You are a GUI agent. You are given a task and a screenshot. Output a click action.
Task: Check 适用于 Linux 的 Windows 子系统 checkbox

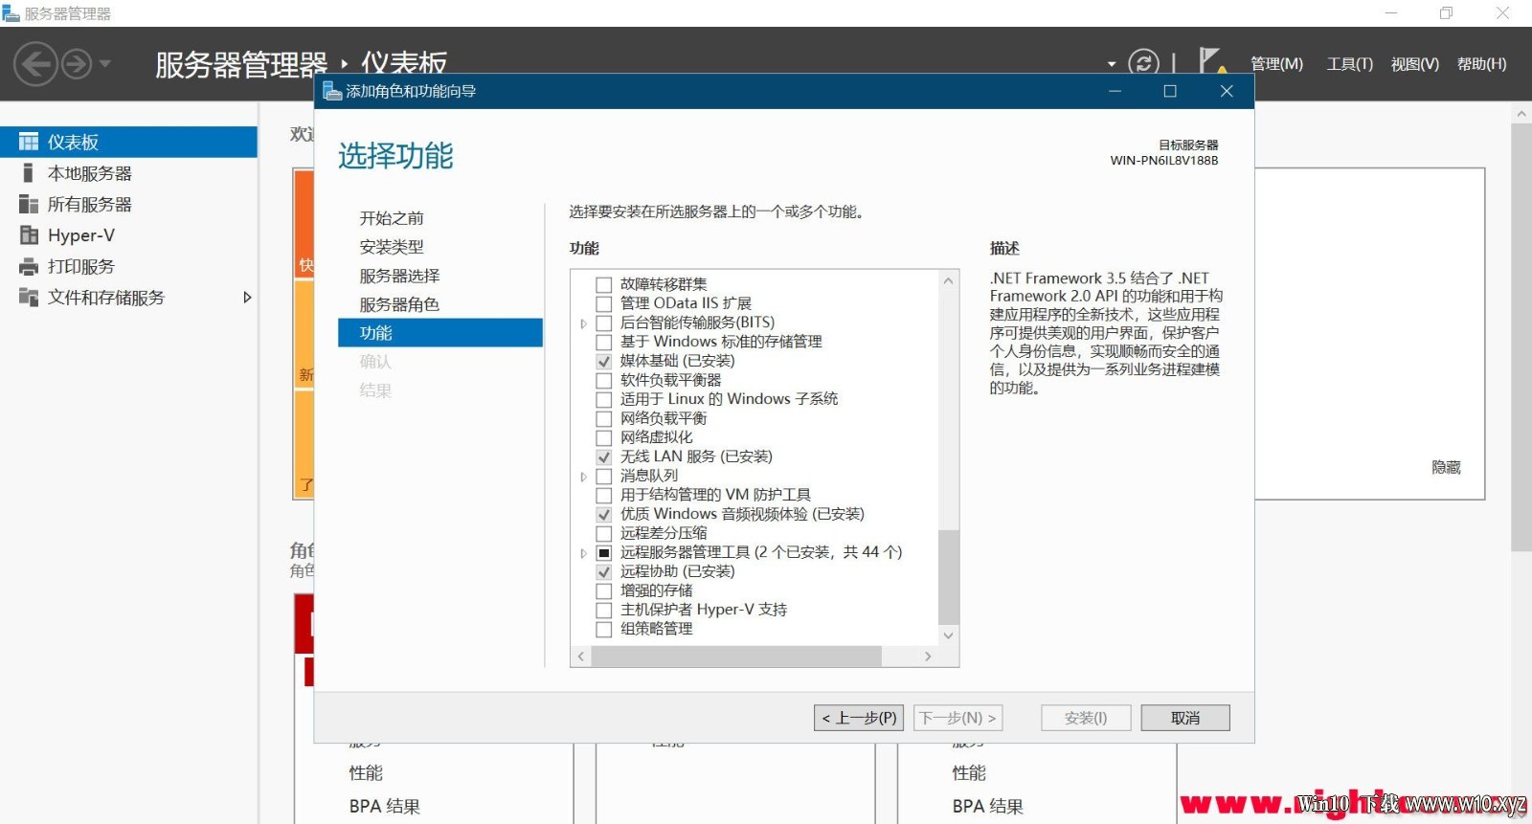(x=604, y=400)
